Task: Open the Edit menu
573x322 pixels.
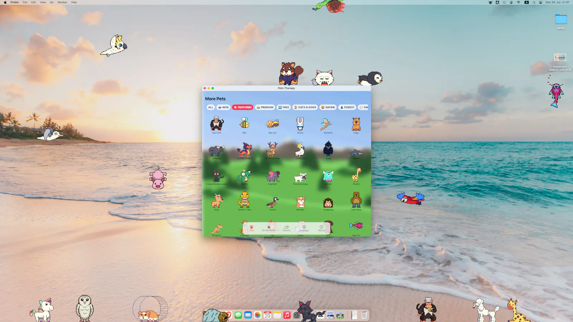Action: (34, 2)
